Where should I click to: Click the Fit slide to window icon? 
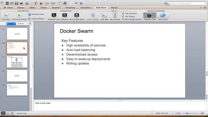pyautogui.click(x=202, y=113)
